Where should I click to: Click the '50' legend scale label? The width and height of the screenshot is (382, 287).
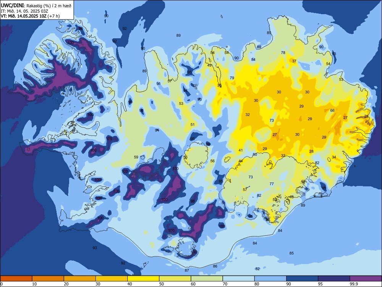tap(162, 284)
